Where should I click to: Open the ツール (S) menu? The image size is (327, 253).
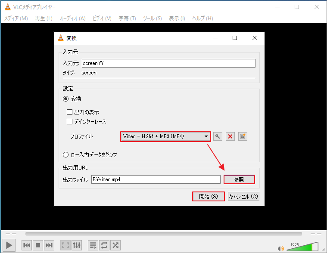152,19
